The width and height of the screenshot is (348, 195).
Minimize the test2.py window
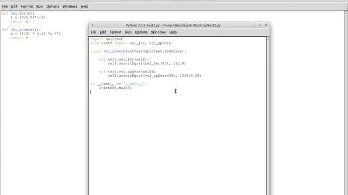pyautogui.click(x=254, y=25)
